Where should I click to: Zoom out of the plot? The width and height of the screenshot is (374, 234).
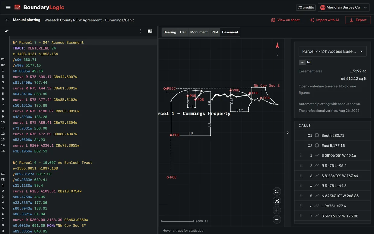[x=277, y=220]
